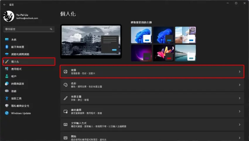249x141 pixels.
Task: Select the purple glow dark theme thumbnail
Action: [141, 53]
